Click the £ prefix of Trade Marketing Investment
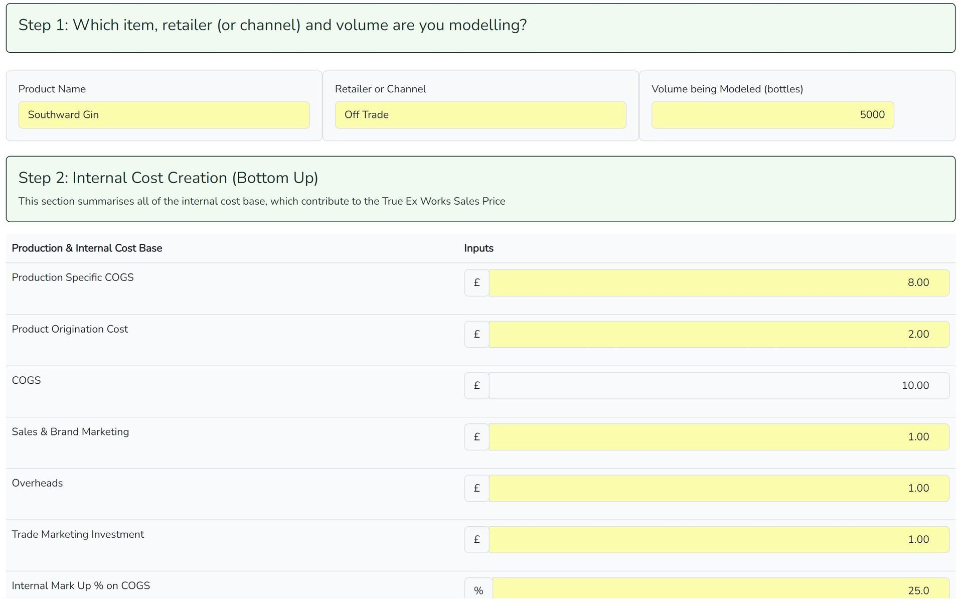The height and width of the screenshot is (602, 963). [x=477, y=540]
